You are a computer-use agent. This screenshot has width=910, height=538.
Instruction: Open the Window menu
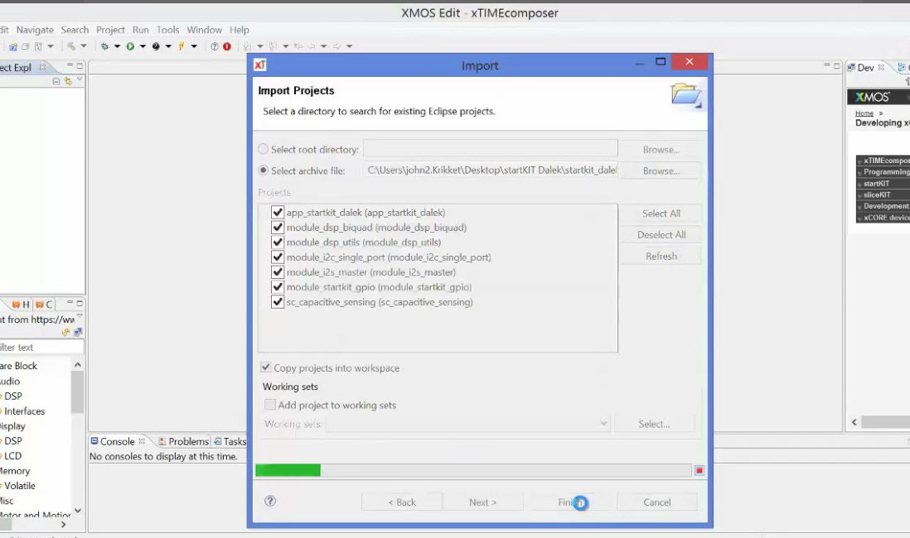pyautogui.click(x=204, y=30)
